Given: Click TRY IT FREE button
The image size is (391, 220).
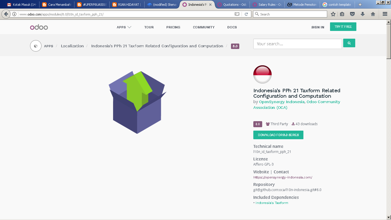Looking at the screenshot, I should [343, 27].
